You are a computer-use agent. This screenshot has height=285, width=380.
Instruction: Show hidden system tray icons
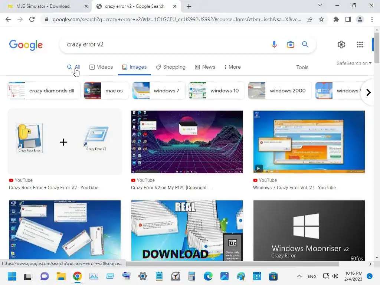pyautogui.click(x=299, y=276)
